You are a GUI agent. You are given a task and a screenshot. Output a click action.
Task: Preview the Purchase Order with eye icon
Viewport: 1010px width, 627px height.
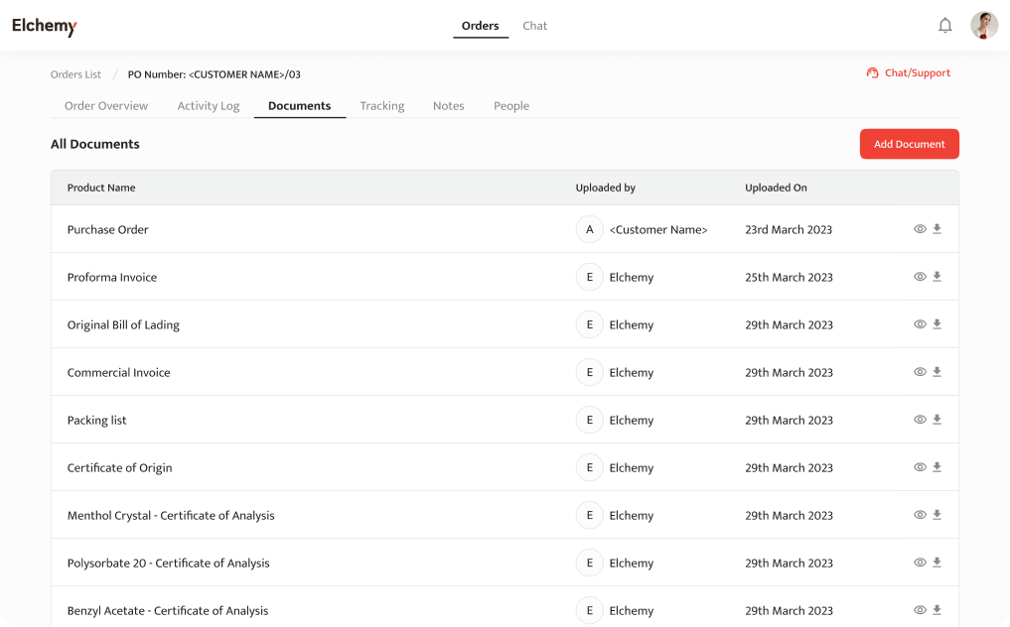pyautogui.click(x=920, y=229)
